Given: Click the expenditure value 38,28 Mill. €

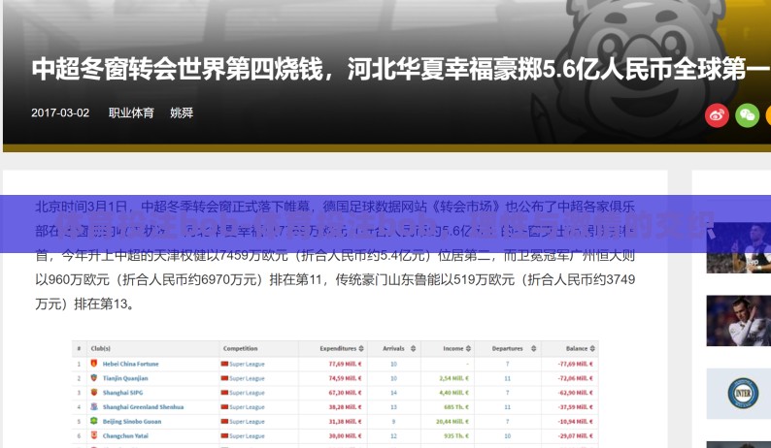Looking at the screenshot, I should 345,407.
